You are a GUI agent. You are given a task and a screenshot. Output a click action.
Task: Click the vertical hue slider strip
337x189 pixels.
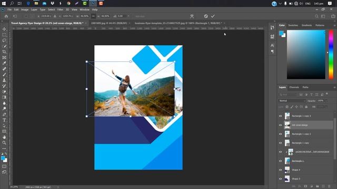click(x=331, y=55)
